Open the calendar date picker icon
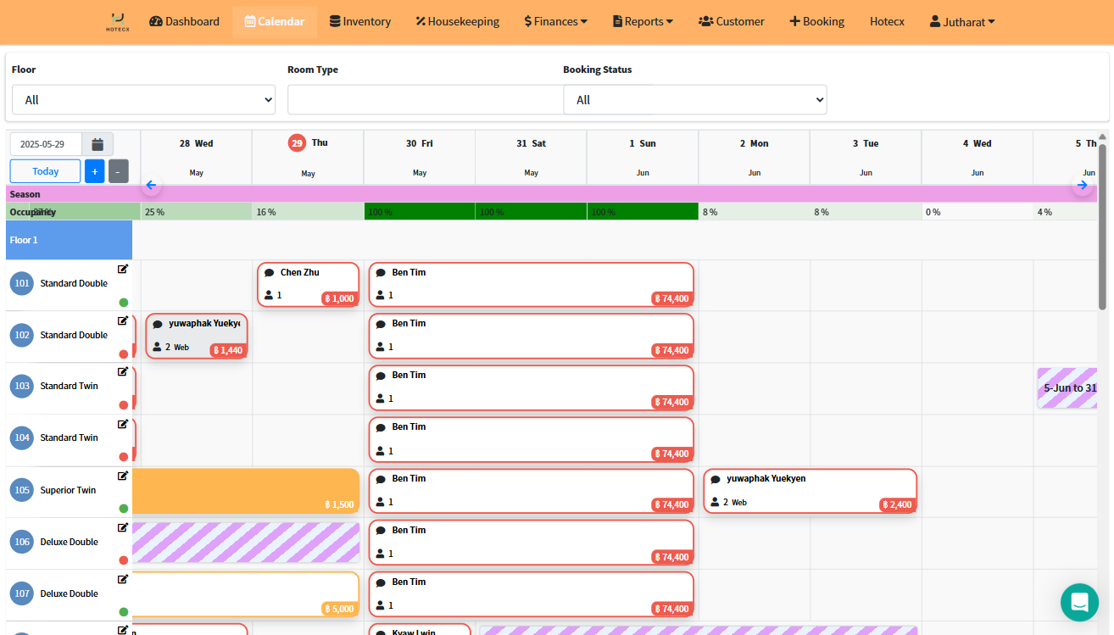Viewport: 1114px width, 635px height. (97, 144)
